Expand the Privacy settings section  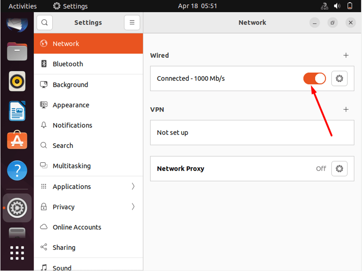[x=133, y=207]
